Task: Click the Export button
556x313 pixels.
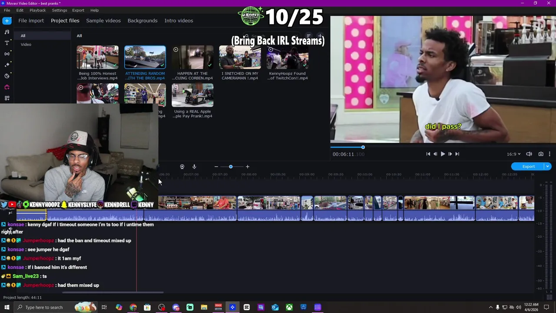Action: (528, 166)
